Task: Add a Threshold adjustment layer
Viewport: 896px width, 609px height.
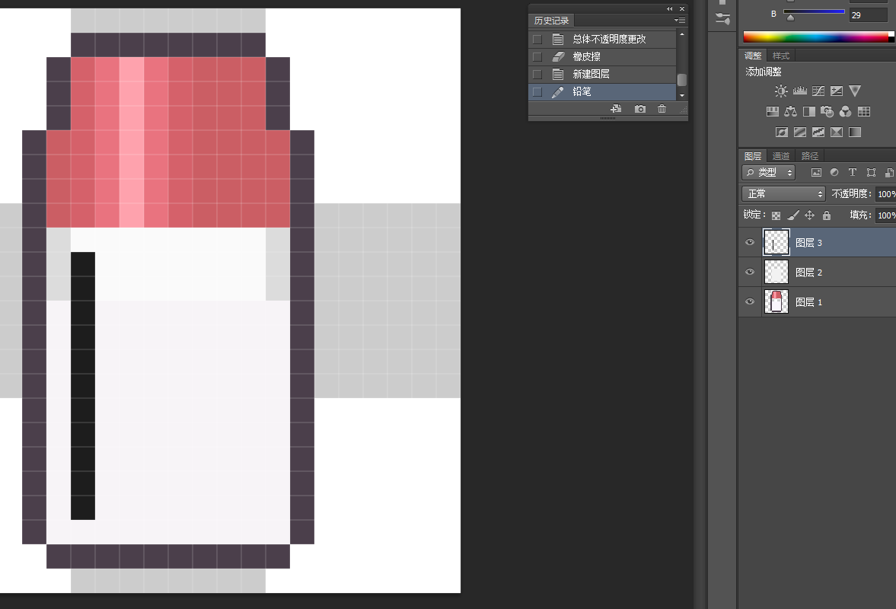Action: click(x=818, y=132)
